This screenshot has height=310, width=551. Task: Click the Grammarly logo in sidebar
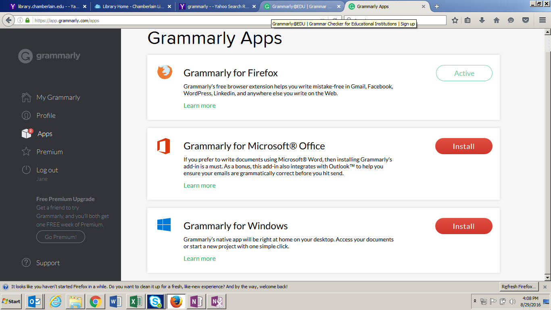coord(49,56)
